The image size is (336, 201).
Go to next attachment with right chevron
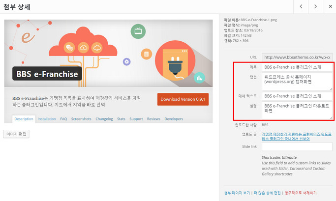(315, 7)
